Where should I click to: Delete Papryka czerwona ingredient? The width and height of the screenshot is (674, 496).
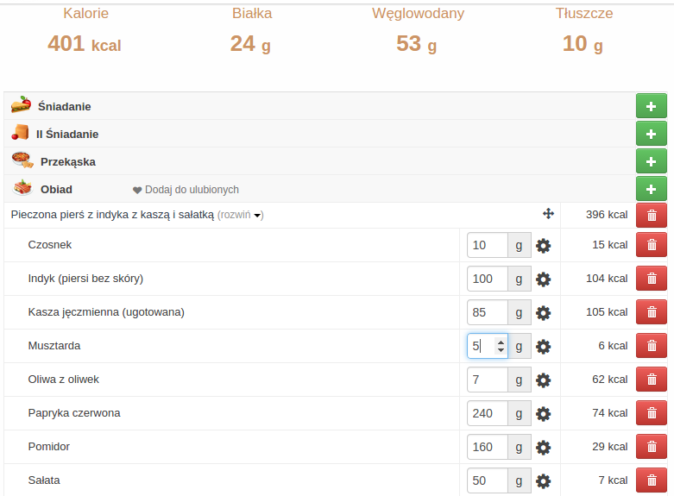(x=651, y=414)
